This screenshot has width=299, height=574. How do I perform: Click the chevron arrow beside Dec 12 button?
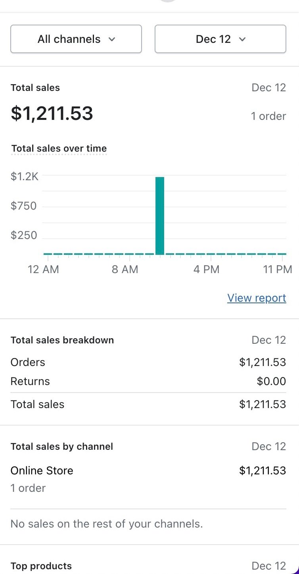coord(243,39)
